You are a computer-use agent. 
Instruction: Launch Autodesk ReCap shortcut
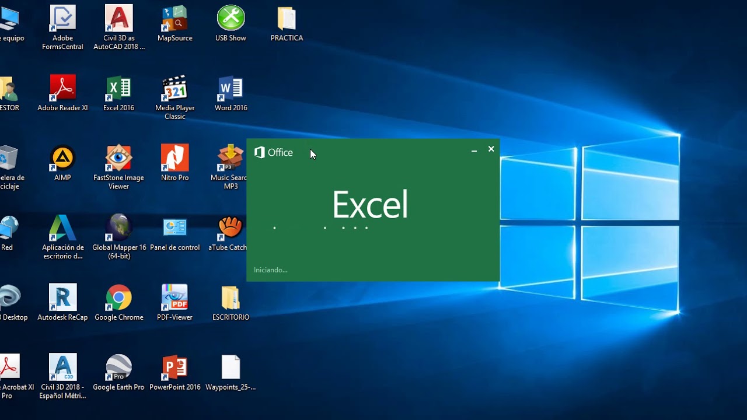(62, 303)
